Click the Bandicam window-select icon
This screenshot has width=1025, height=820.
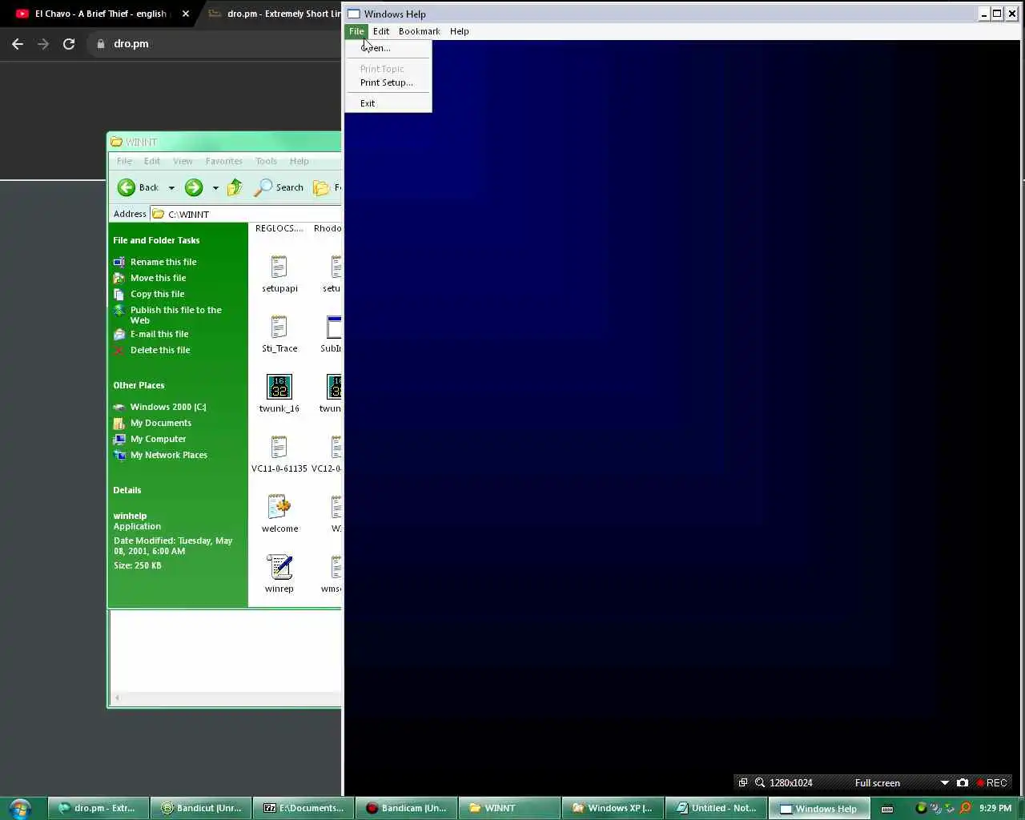743,782
